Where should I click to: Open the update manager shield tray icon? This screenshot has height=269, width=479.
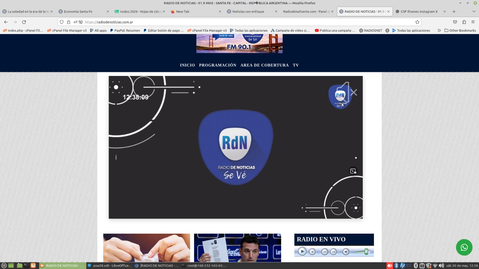pos(429,265)
